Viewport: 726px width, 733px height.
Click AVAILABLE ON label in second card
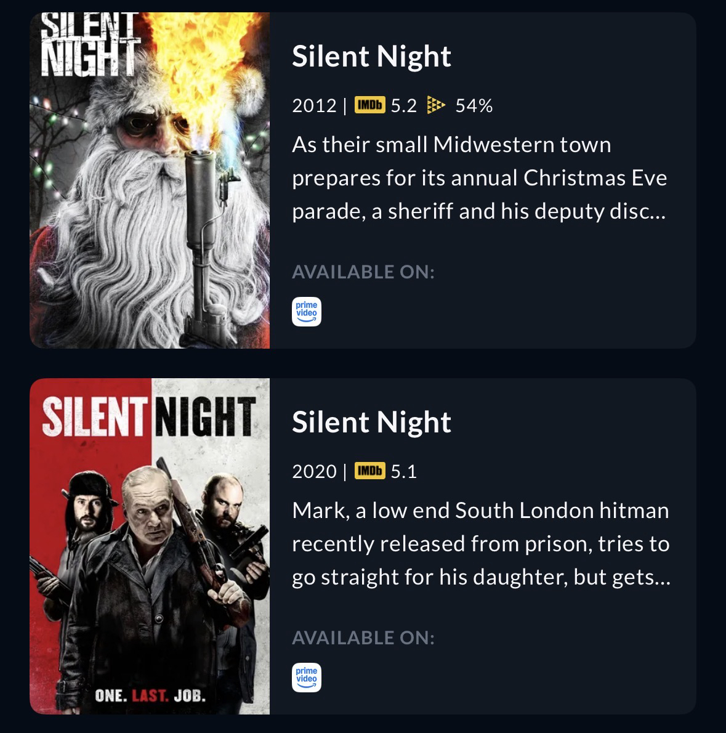[x=363, y=638]
